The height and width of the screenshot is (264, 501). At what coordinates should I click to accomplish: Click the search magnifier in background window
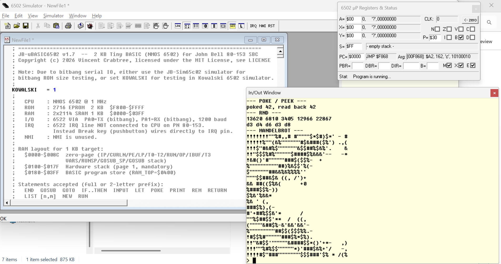489,22
